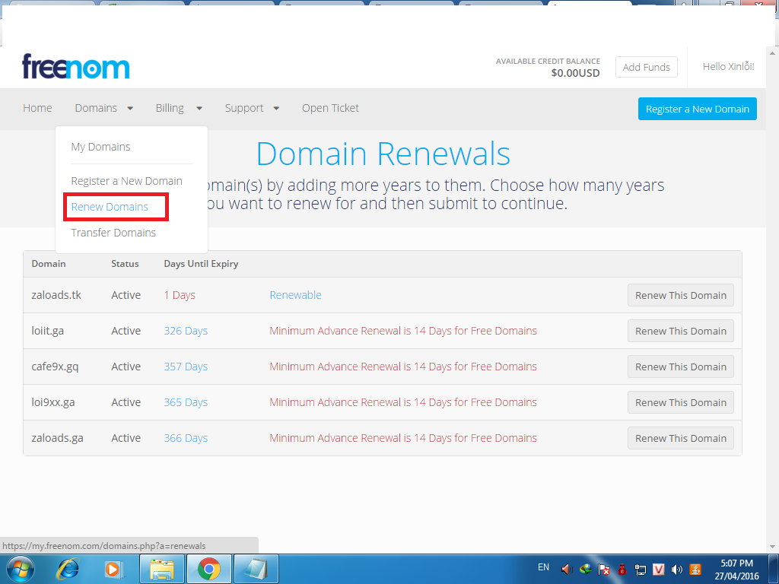Open File Explorer from the taskbar
This screenshot has height=584, width=779.
pos(162,568)
